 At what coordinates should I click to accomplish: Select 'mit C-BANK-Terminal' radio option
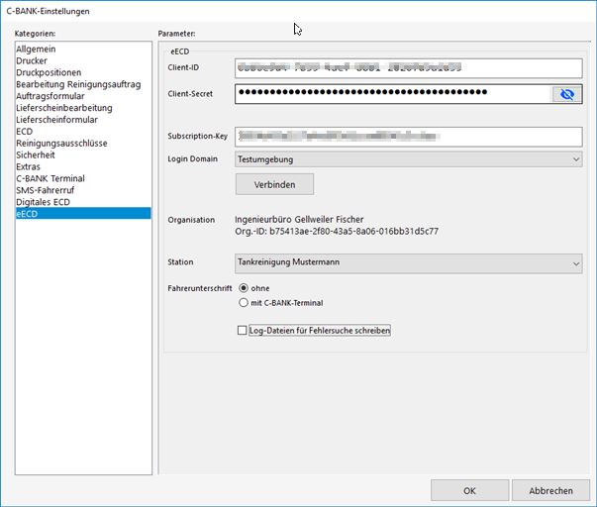pyautogui.click(x=244, y=303)
